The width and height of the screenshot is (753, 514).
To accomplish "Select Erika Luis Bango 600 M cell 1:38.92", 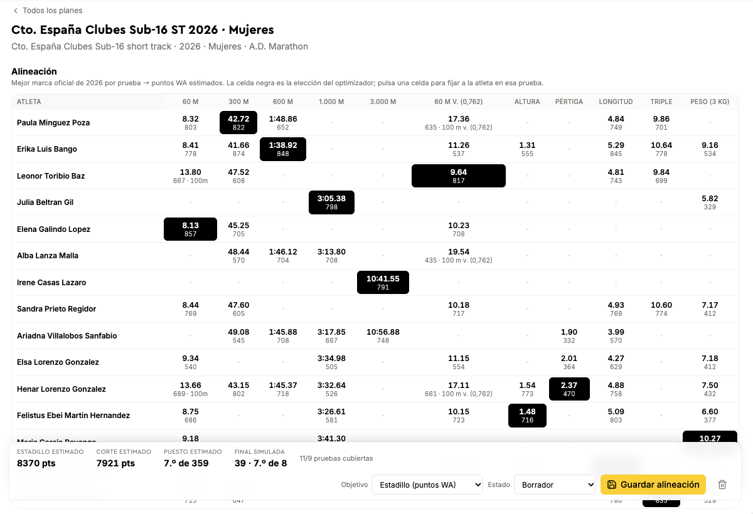I will click(283, 149).
